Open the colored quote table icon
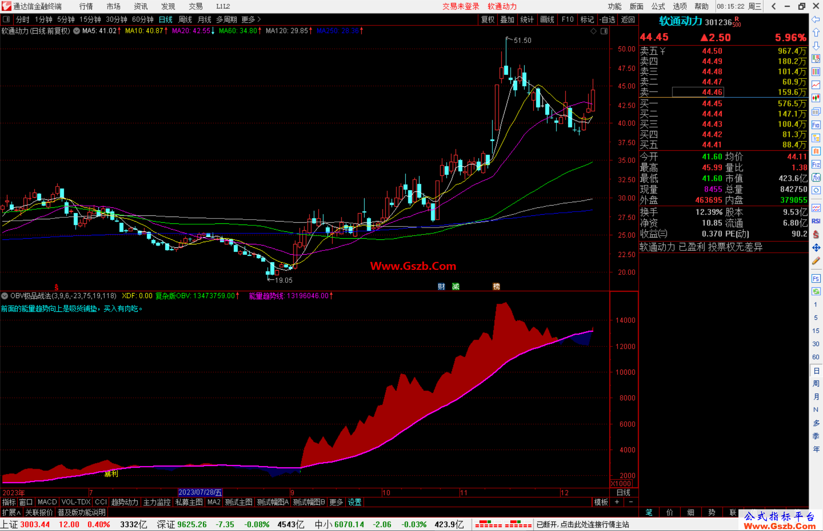 [816, 72]
